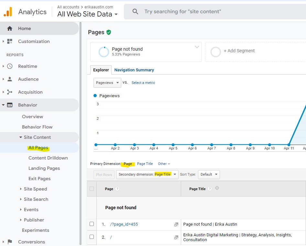This screenshot has width=306, height=246.
Task: Open the / page in a new window icon
Action: pos(176,237)
